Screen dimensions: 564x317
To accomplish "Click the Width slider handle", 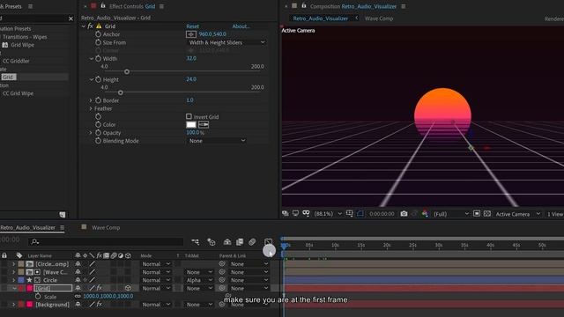I will [x=127, y=72].
